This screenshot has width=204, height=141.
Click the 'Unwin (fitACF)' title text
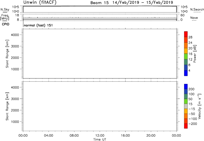[x=40, y=2]
